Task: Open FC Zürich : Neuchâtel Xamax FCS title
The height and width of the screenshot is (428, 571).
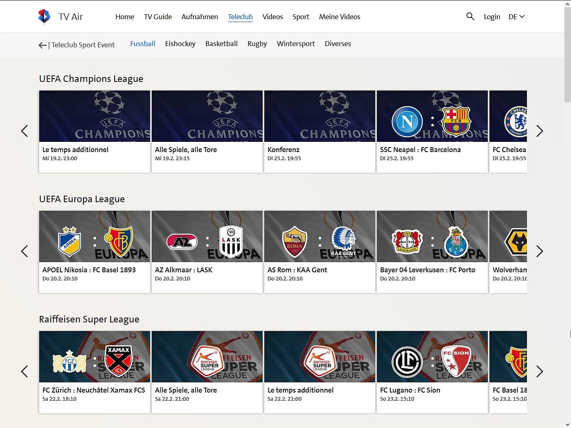Action: [94, 390]
